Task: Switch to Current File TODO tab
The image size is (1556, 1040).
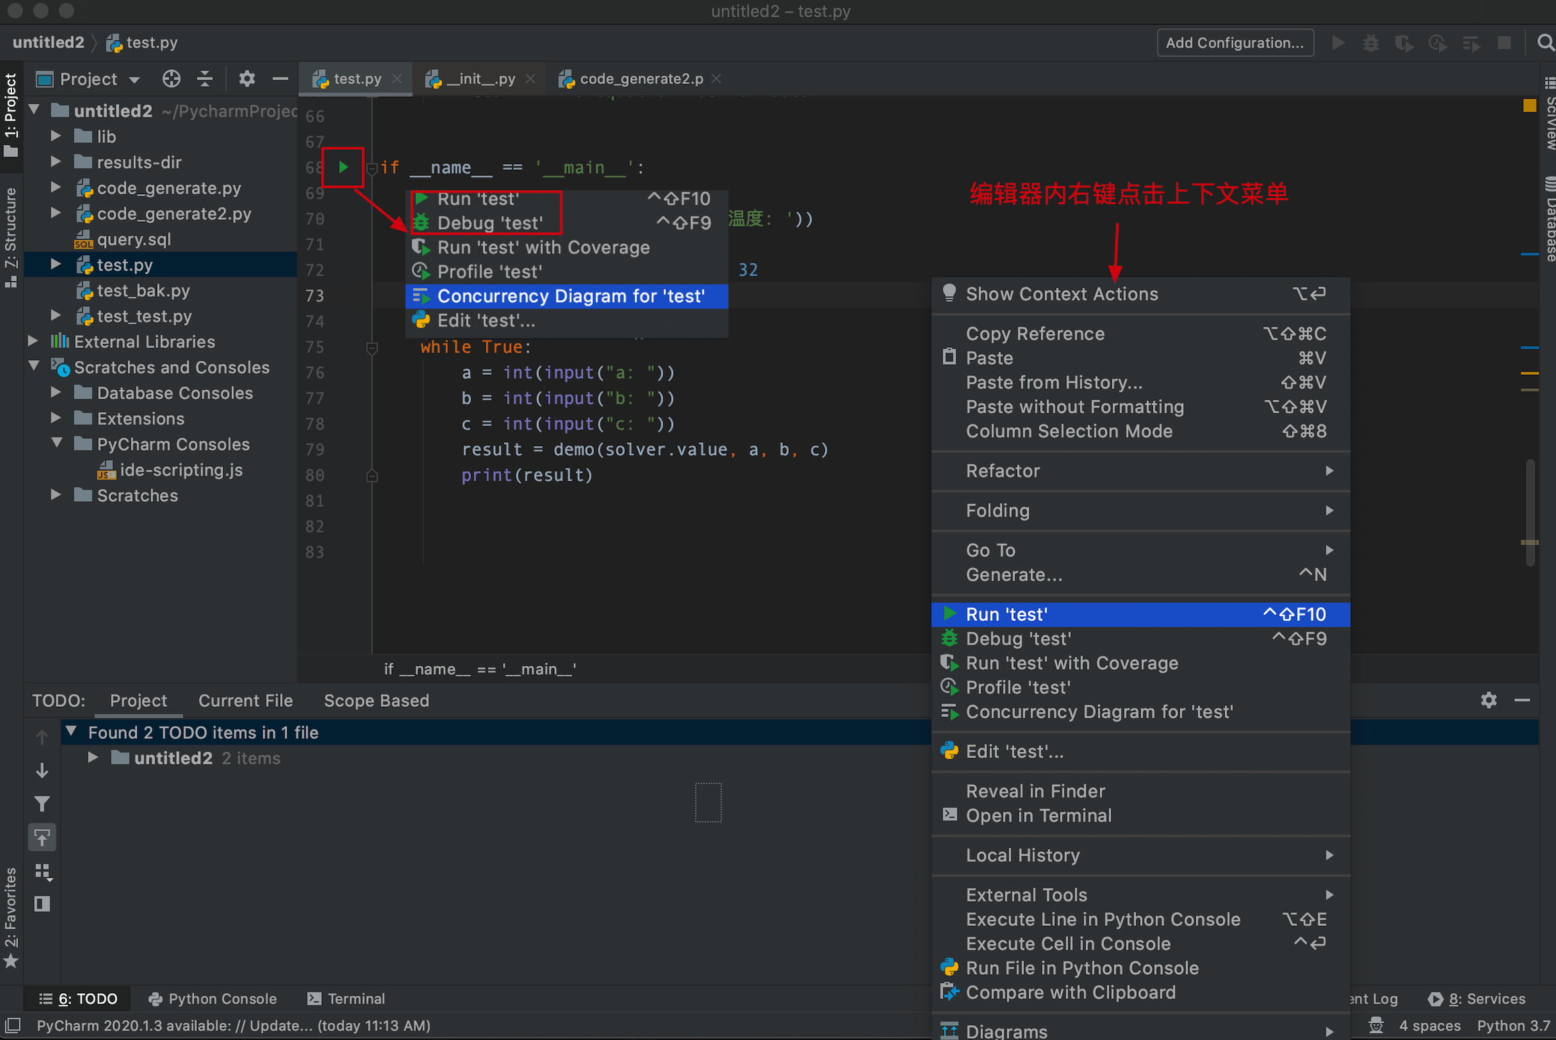Action: [x=245, y=701]
